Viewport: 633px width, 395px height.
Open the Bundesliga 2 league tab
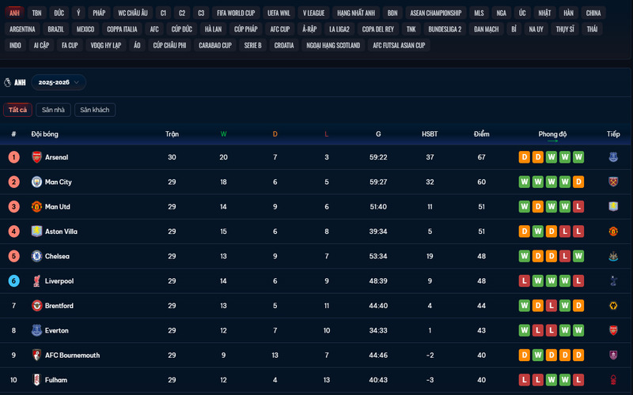(x=445, y=29)
